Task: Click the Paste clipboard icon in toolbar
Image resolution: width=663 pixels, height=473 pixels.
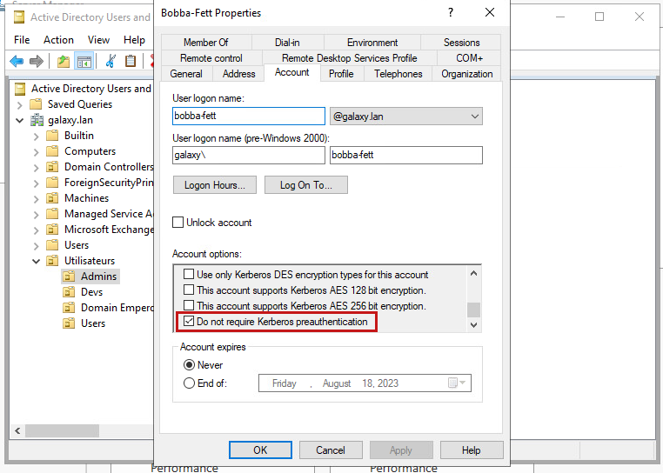Action: (x=131, y=61)
